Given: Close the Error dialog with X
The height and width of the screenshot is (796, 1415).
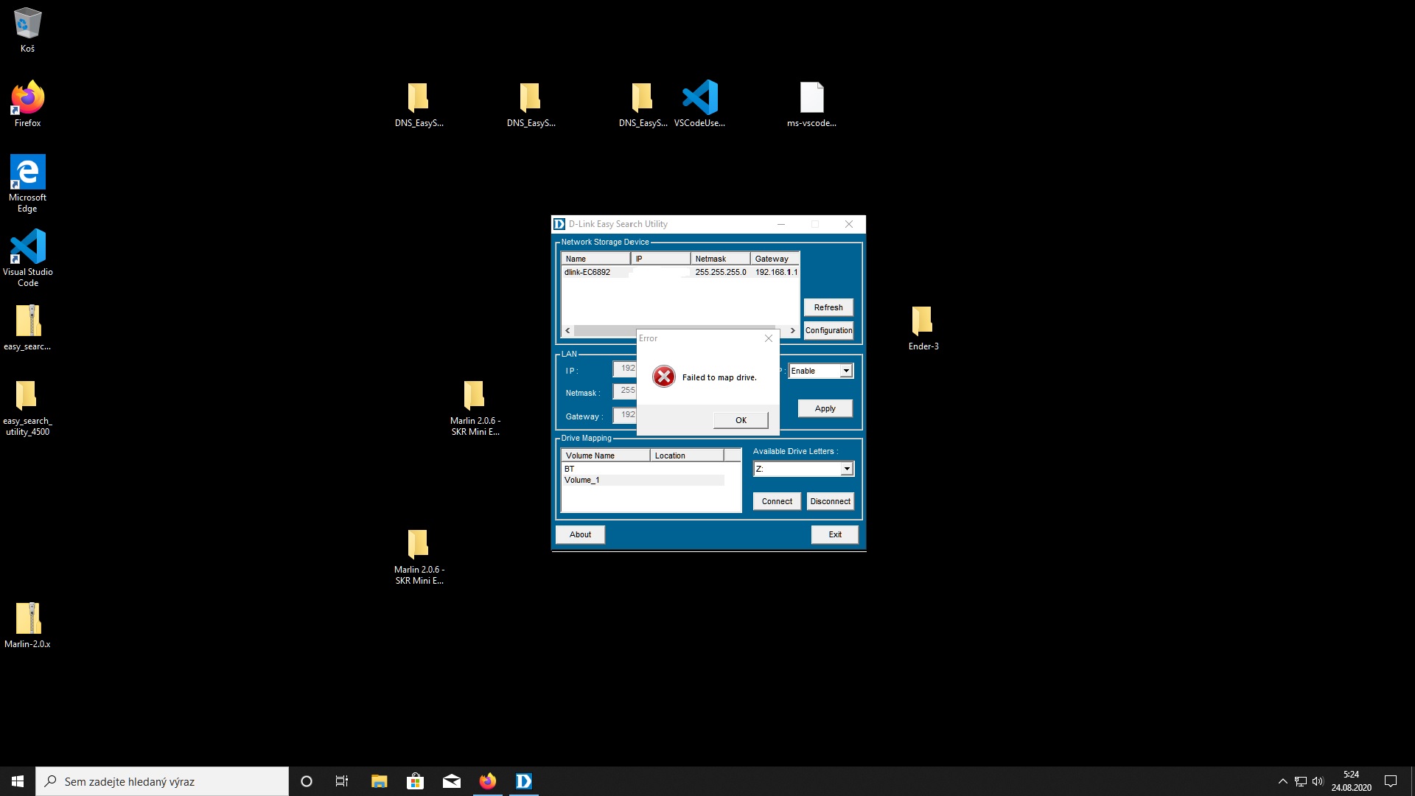Looking at the screenshot, I should pyautogui.click(x=769, y=338).
